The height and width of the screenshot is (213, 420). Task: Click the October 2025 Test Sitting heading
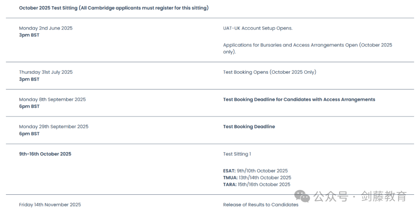(x=114, y=8)
